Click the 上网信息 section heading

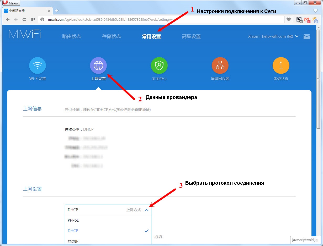(32, 108)
